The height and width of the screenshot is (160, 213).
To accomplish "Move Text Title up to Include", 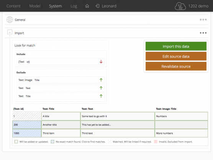I will [x=101, y=96].
